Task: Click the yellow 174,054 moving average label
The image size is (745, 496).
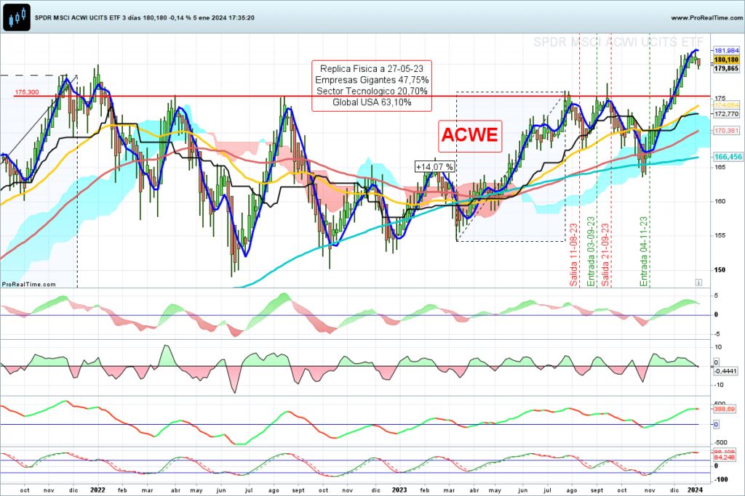Action: [727, 105]
